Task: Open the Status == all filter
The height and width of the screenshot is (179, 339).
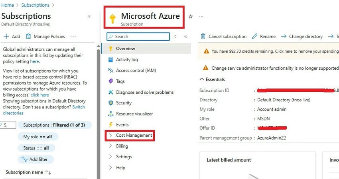Action: click(x=36, y=148)
